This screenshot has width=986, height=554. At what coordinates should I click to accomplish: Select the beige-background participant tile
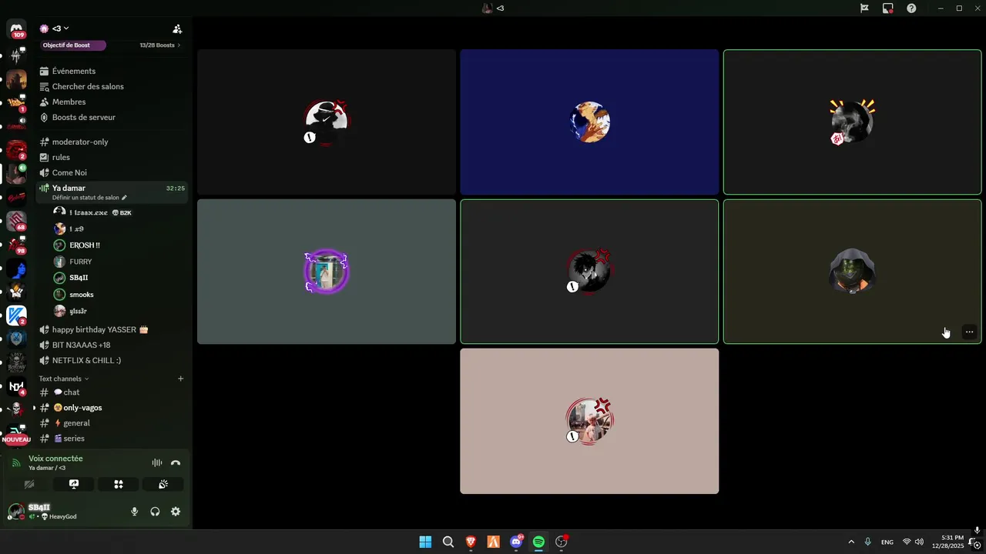click(x=589, y=421)
